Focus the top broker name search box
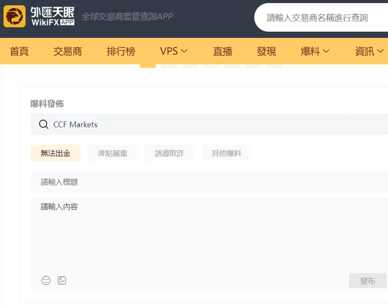The height and width of the screenshot is (306, 388). (321, 18)
